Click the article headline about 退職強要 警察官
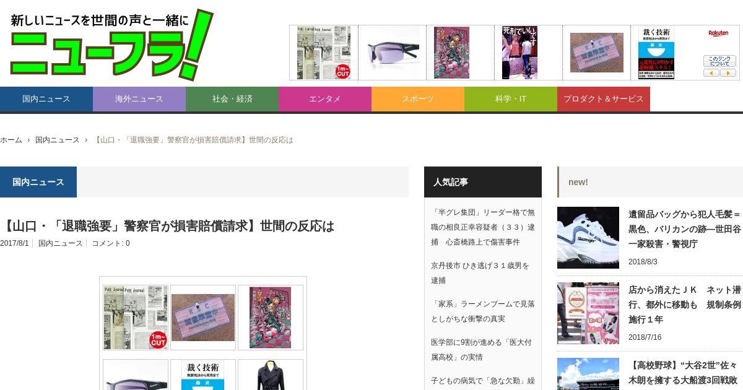This screenshot has height=390, width=743. 167,226
